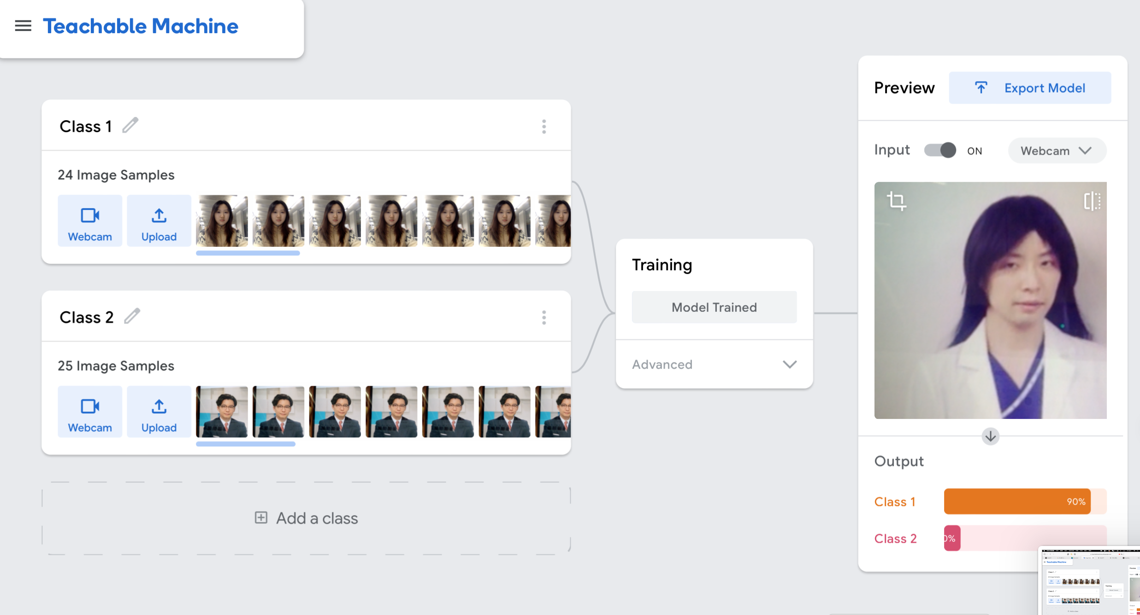
Task: Click the pencil icon to rename Class 1
Action: (130, 125)
